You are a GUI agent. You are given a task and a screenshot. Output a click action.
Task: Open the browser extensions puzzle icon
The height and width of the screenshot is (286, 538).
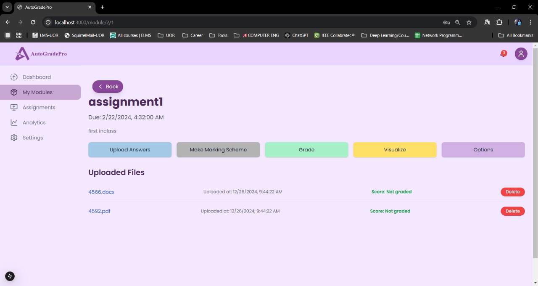point(499,22)
